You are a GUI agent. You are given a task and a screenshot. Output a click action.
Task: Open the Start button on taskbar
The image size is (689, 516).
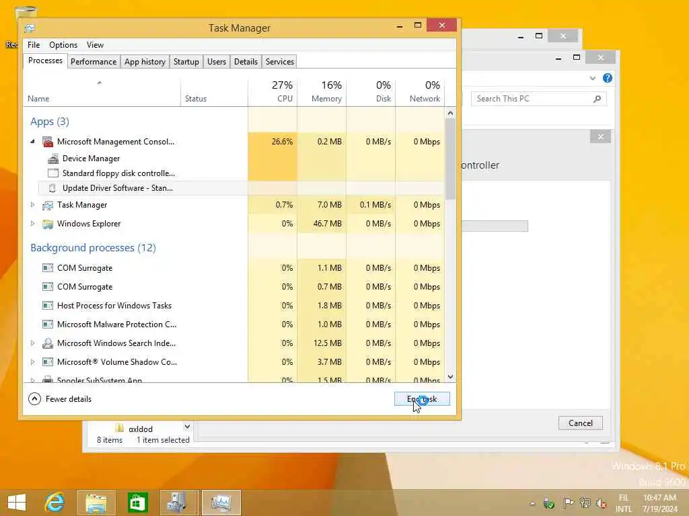(x=17, y=503)
